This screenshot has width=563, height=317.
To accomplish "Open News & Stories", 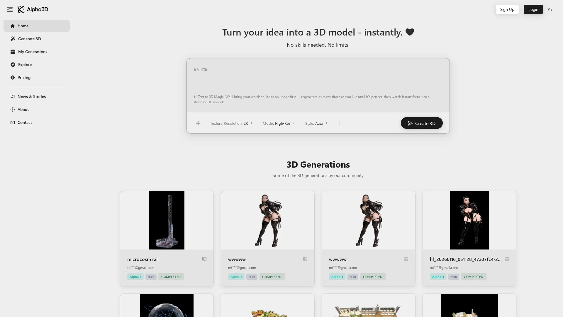I will pyautogui.click(x=37, y=97).
